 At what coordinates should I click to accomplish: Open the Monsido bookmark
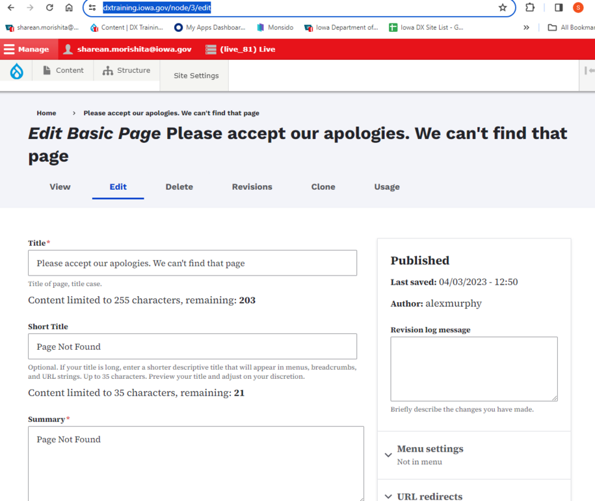pos(275,27)
